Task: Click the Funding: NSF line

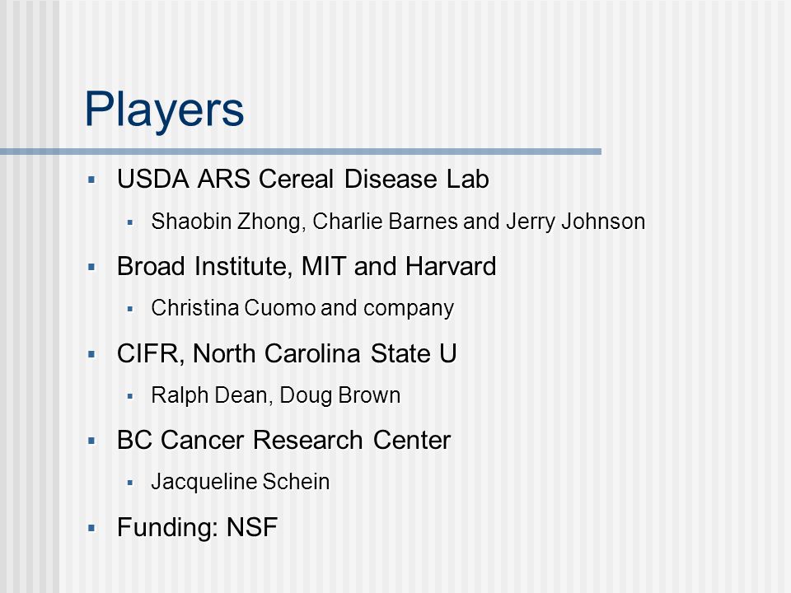Action: click(198, 528)
